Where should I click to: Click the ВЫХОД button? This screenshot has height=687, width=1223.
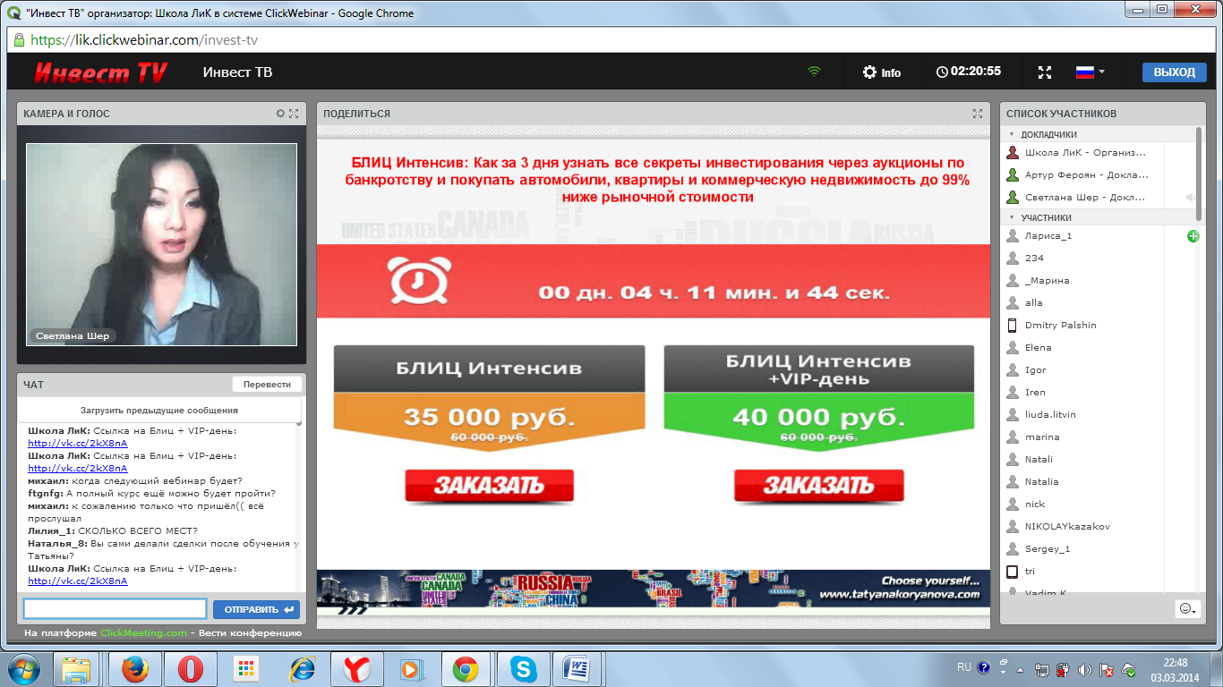1174,72
